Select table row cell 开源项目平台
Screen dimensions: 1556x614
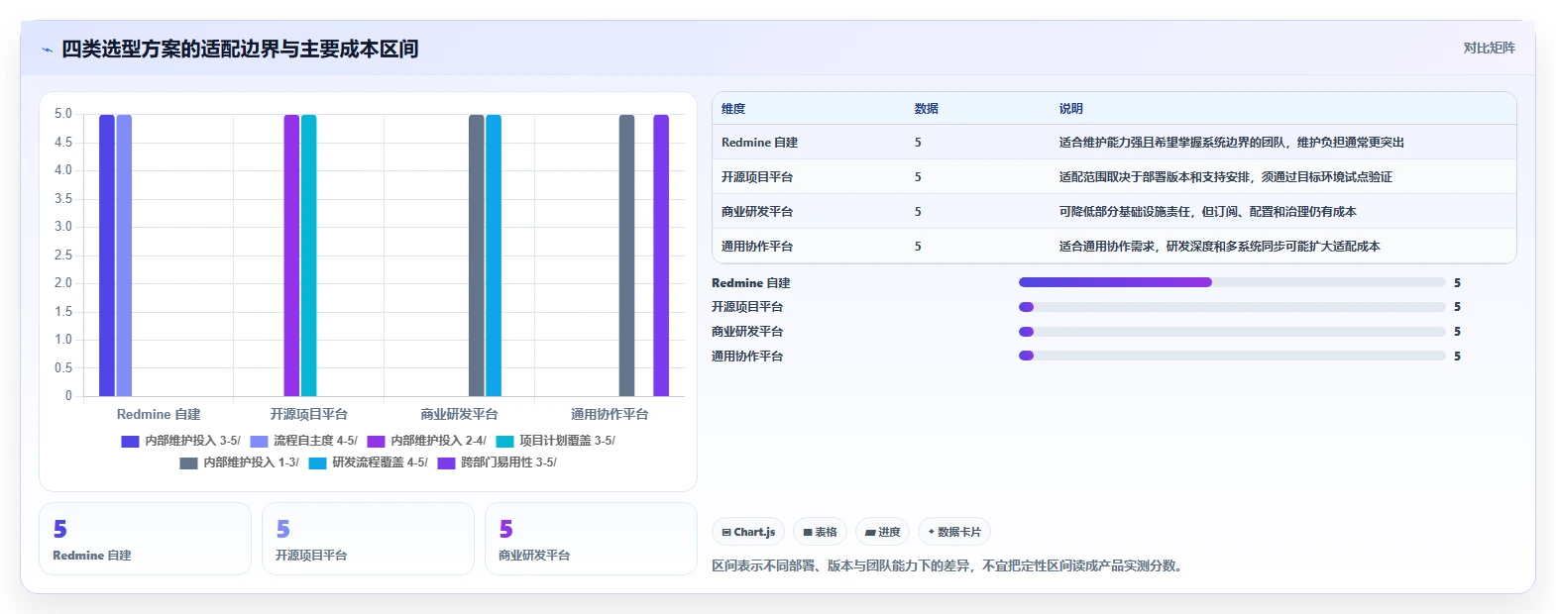(x=757, y=177)
